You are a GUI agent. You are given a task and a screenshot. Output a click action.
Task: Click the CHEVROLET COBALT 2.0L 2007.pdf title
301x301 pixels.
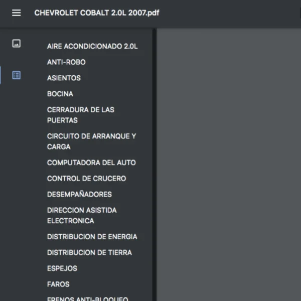(97, 13)
